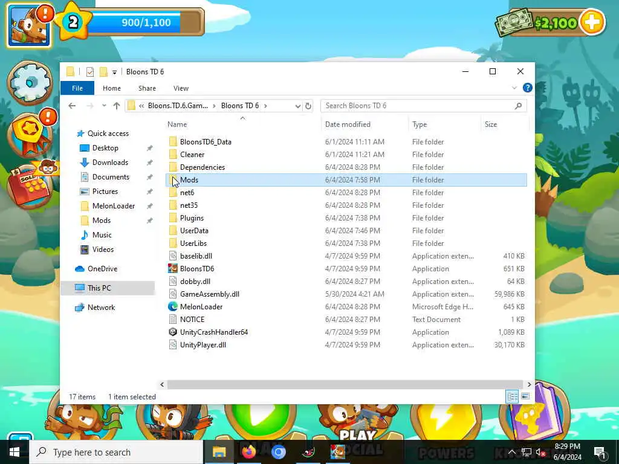Screen dimensions: 619x464
Task: Open address bar previous locations dropdown
Action: [297, 106]
